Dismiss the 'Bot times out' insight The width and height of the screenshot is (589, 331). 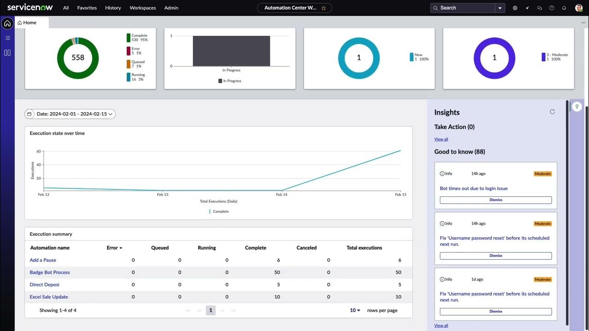click(496, 200)
